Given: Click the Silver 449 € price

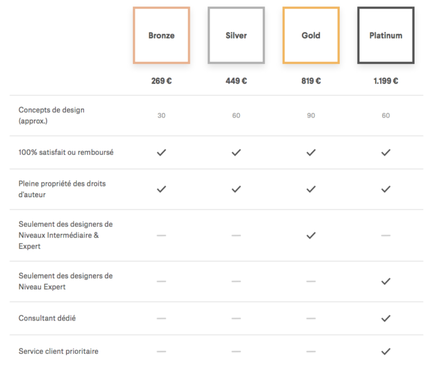Looking at the screenshot, I should point(236,81).
